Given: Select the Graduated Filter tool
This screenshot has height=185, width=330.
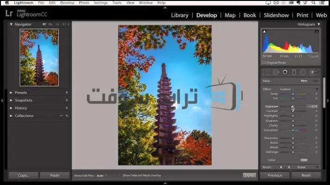Looking at the screenshot, I should [x=294, y=72].
